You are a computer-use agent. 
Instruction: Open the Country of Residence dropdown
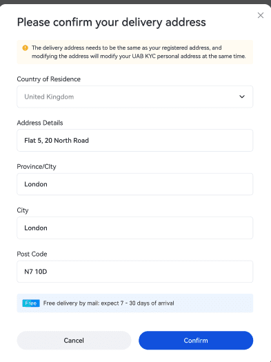click(134, 97)
